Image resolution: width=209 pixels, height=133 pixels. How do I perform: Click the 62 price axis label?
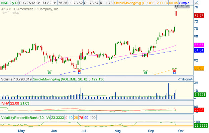(196, 60)
